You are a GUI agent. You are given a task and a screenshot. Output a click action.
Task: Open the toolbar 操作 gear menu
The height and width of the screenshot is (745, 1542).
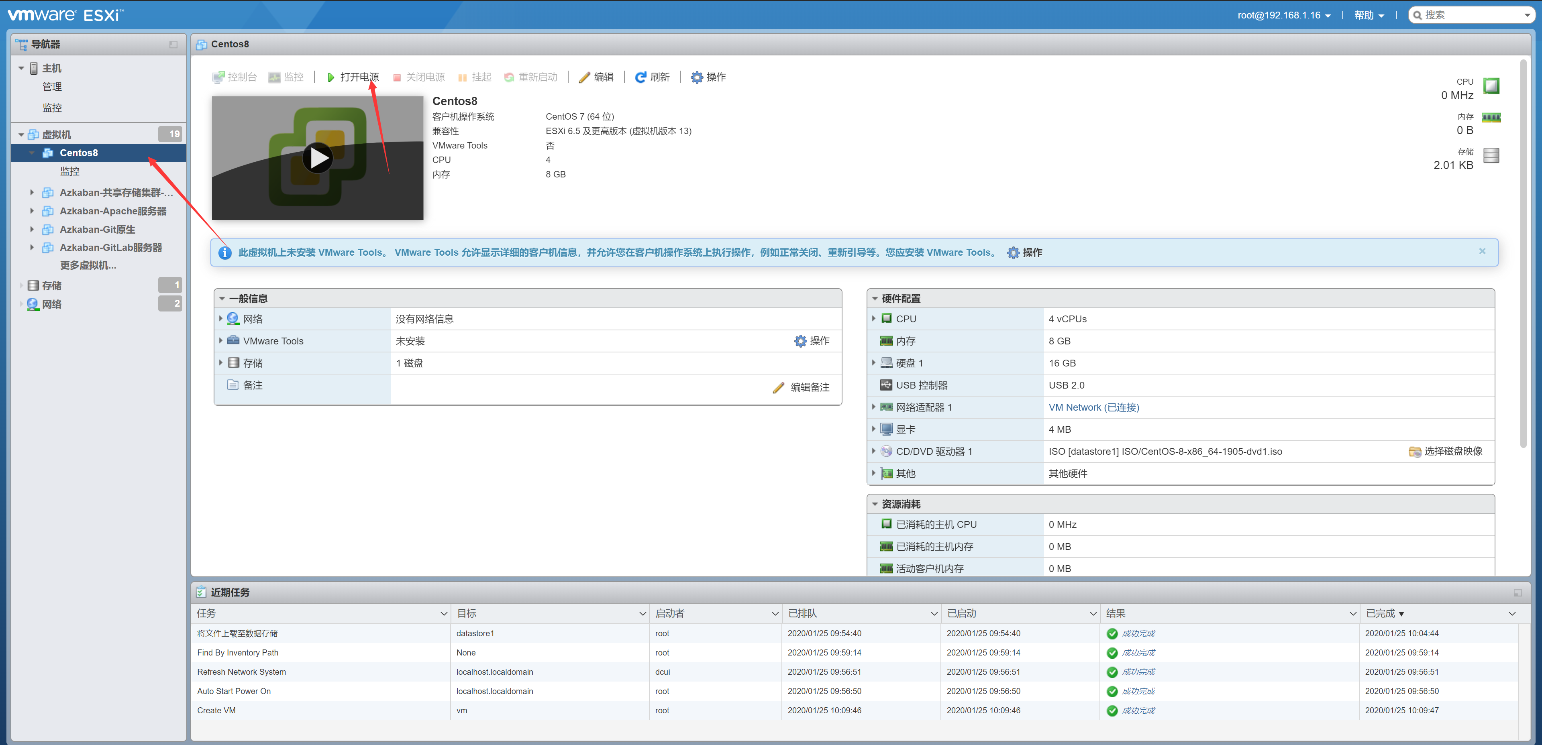pos(708,77)
